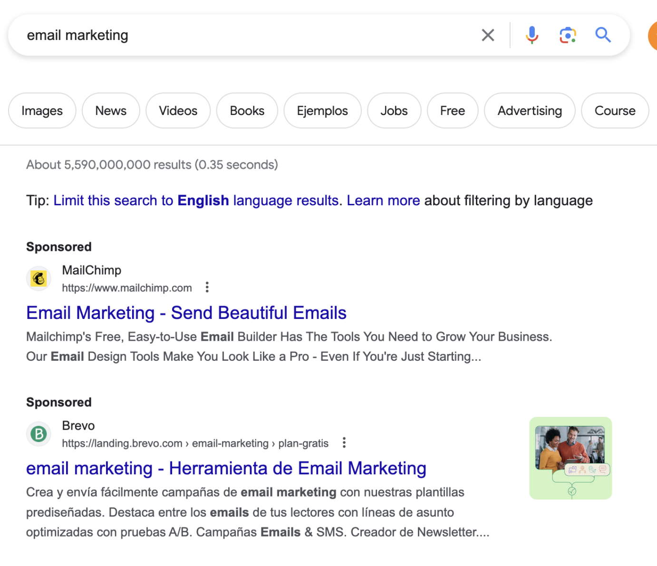Run the search using the magnifying glass icon

[603, 35]
